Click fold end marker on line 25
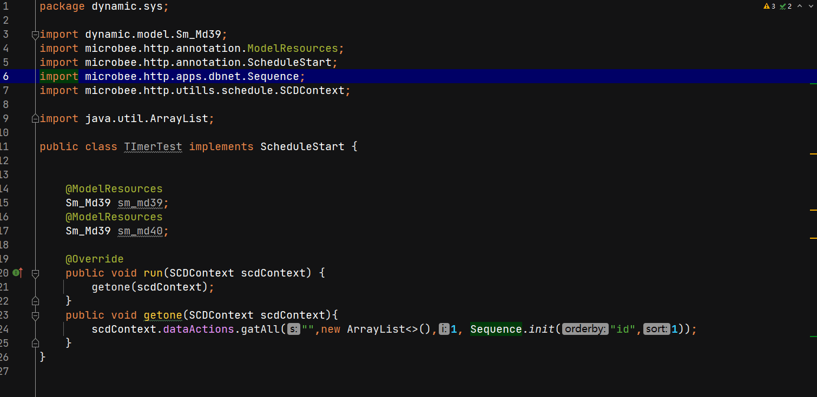Screen dimensions: 817x397 click(35, 342)
